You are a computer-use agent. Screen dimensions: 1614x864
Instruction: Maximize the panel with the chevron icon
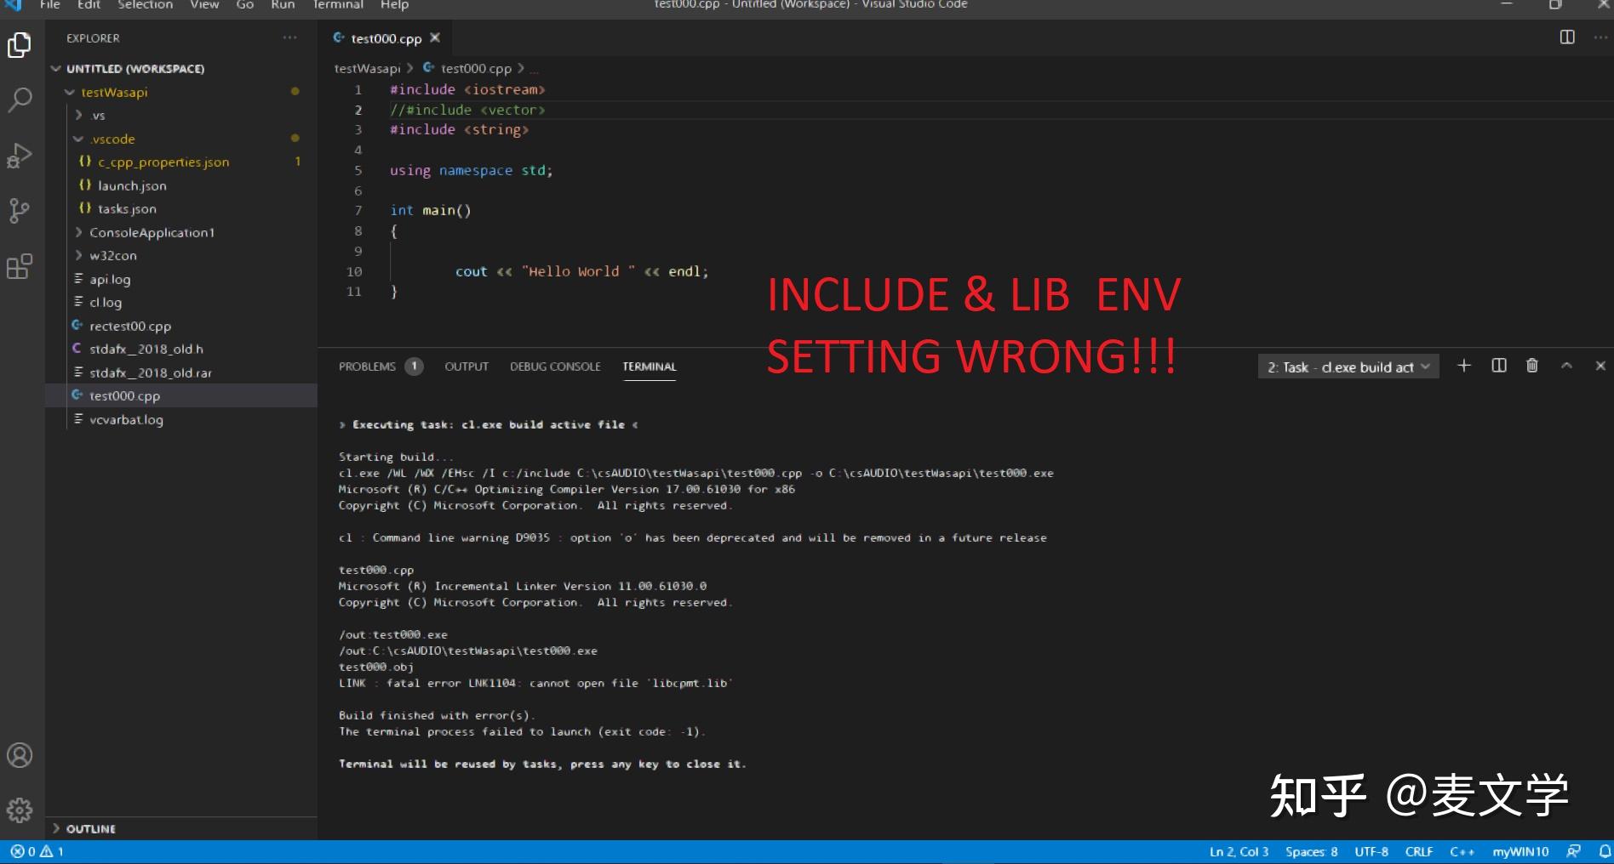click(x=1566, y=366)
